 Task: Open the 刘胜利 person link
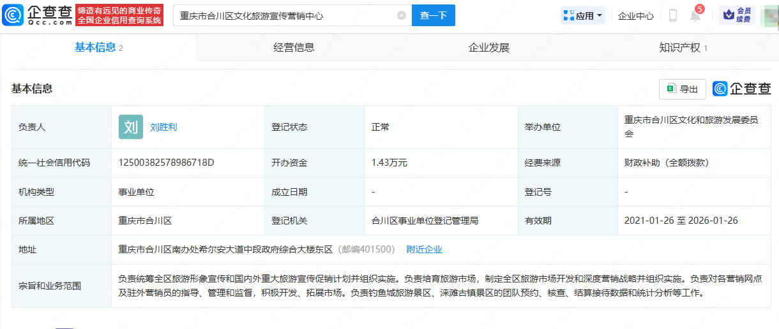[163, 127]
